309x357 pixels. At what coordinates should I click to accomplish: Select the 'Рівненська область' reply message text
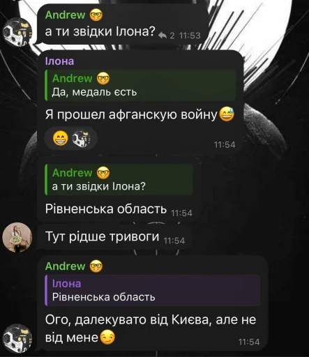click(106, 209)
